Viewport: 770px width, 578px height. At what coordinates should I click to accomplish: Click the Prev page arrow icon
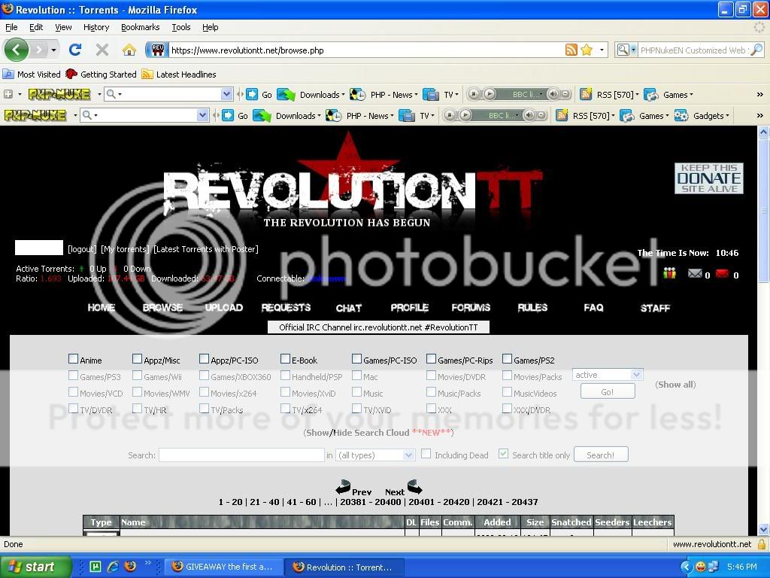(344, 487)
